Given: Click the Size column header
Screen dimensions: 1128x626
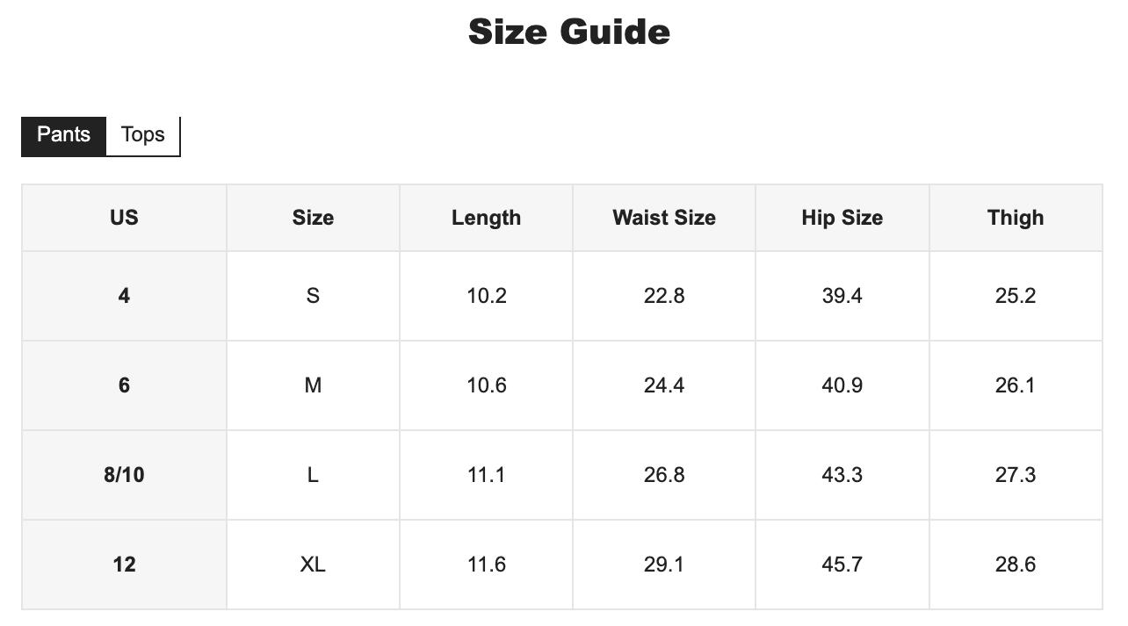Looking at the screenshot, I should 313,218.
